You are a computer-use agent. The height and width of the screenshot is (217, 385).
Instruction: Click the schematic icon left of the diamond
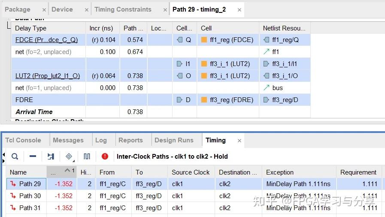pos(51,157)
